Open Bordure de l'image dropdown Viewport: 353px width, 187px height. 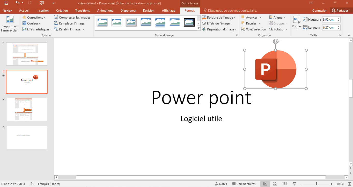click(x=219, y=18)
